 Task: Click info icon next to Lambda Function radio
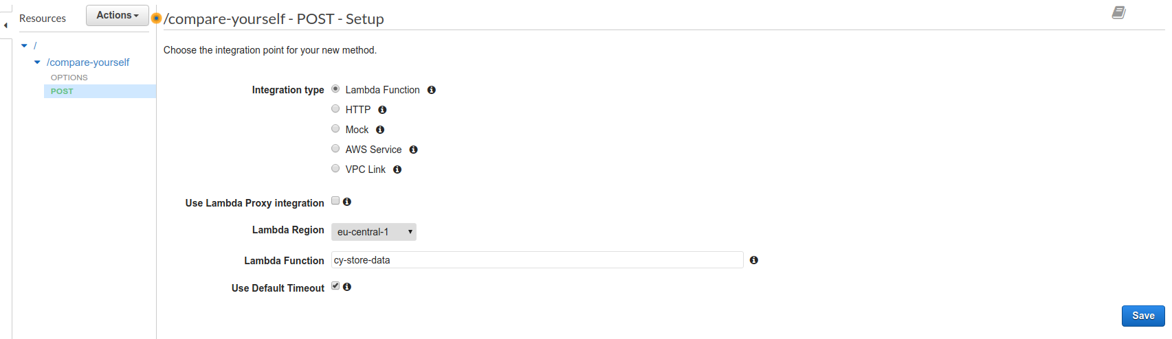tap(432, 90)
